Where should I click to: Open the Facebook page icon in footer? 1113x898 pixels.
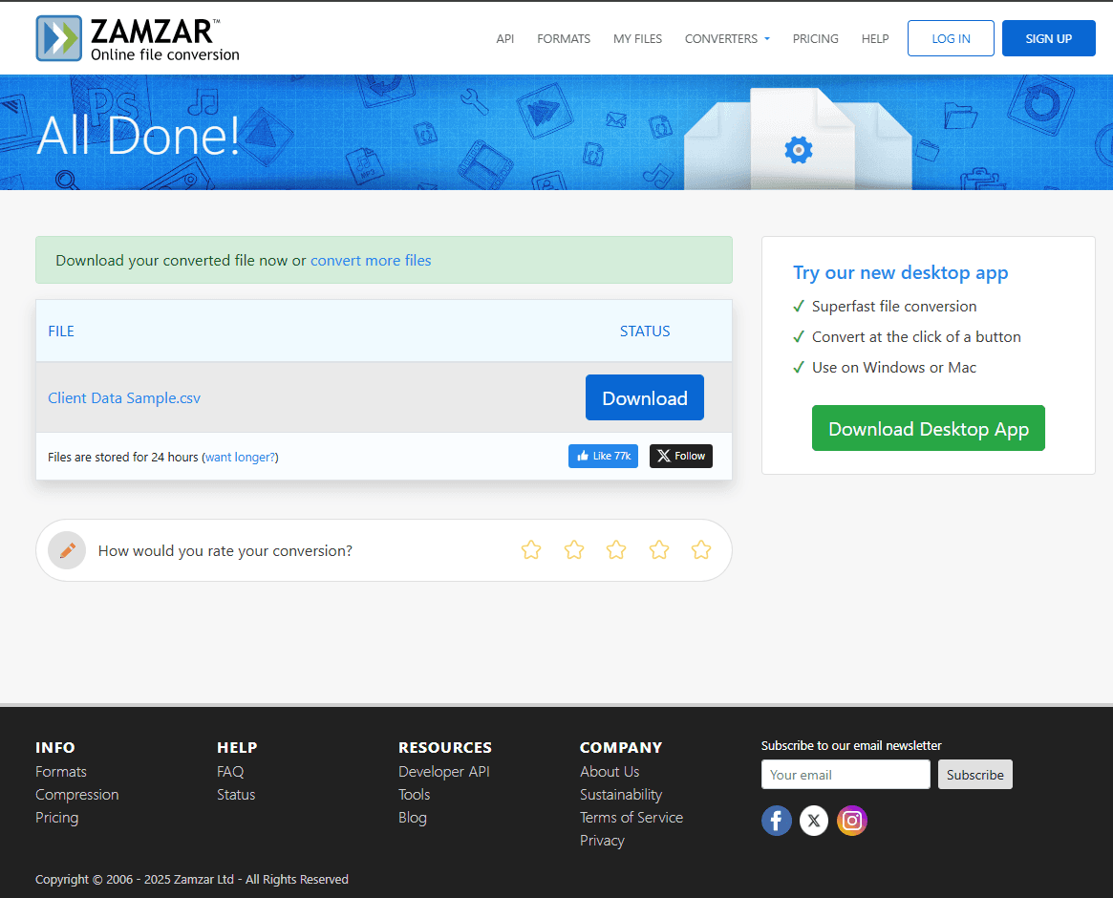(x=777, y=821)
